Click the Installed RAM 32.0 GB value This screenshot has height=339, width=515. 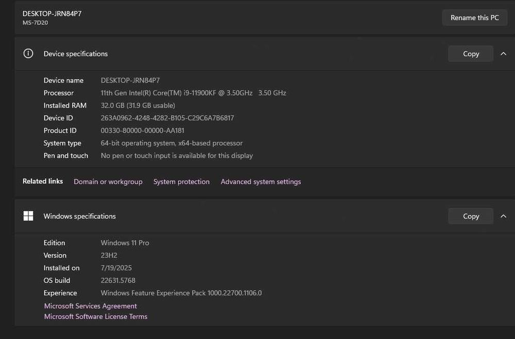138,105
